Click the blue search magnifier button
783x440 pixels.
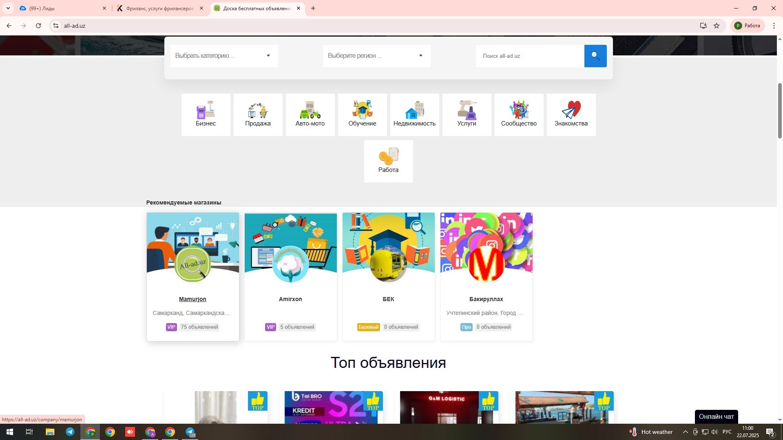595,56
